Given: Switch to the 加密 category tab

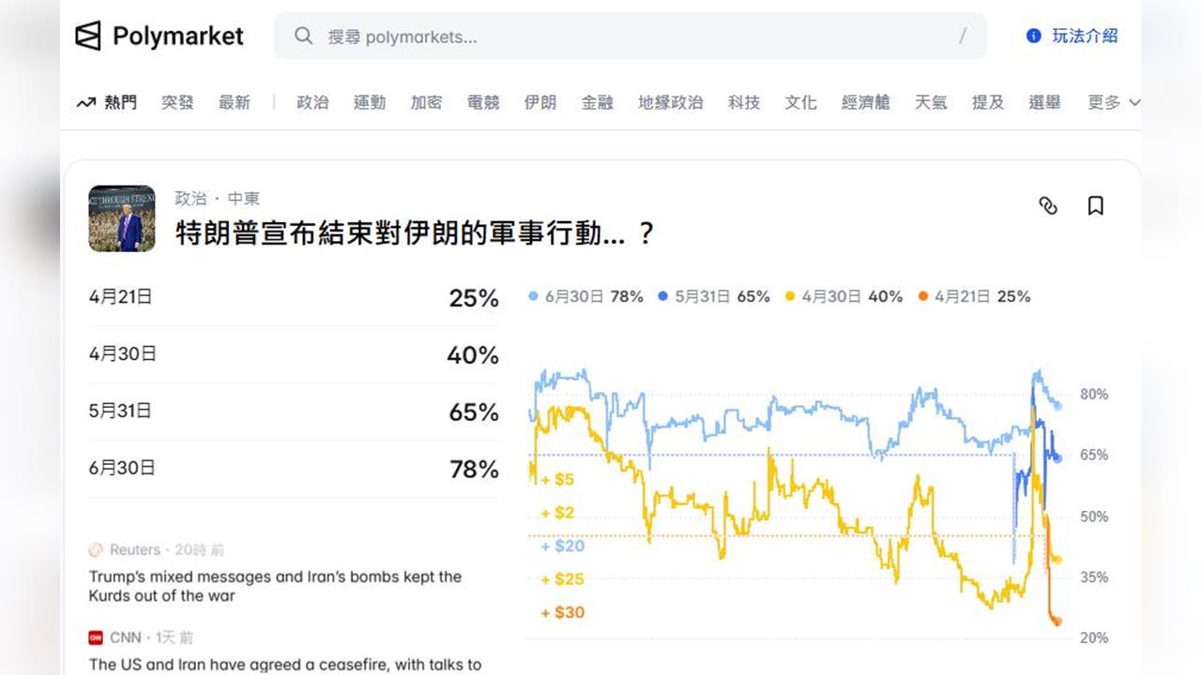Looking at the screenshot, I should pos(427,103).
